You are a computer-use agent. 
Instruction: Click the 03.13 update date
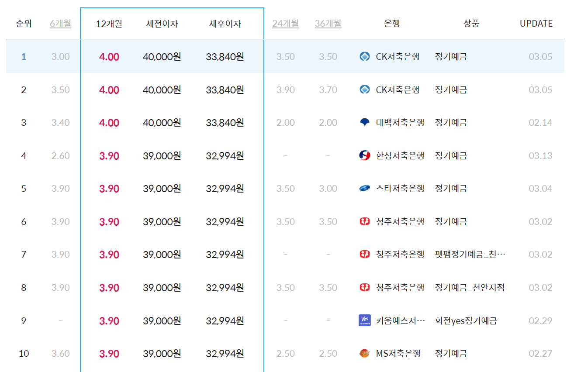(x=540, y=155)
